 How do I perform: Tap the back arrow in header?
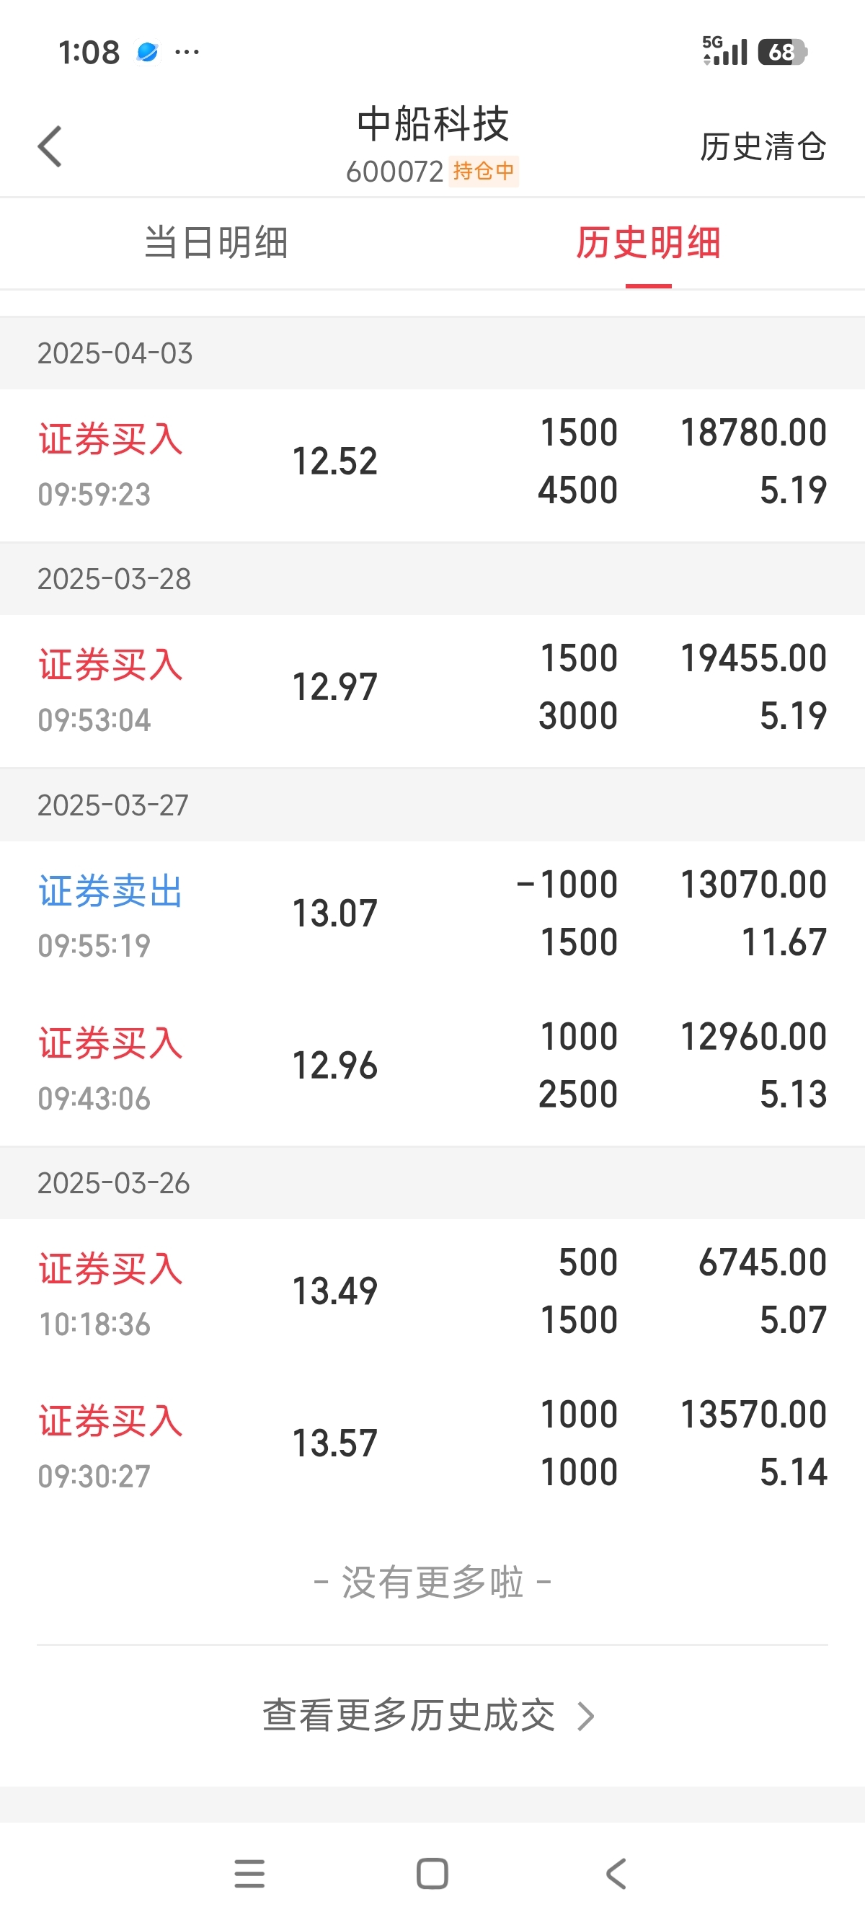click(x=50, y=146)
